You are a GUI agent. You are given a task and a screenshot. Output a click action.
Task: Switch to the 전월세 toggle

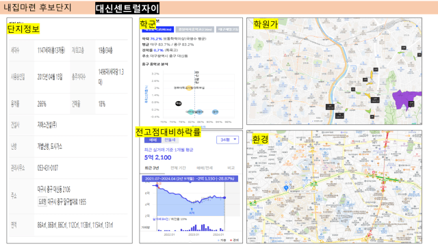[x=170, y=139]
